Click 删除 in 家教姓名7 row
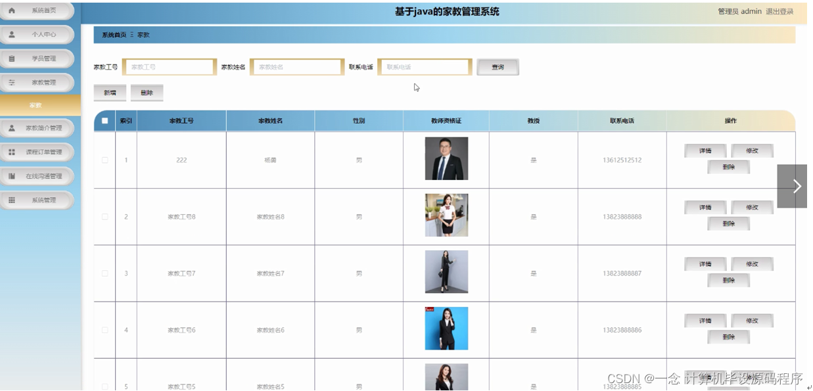The image size is (813, 391). point(728,280)
